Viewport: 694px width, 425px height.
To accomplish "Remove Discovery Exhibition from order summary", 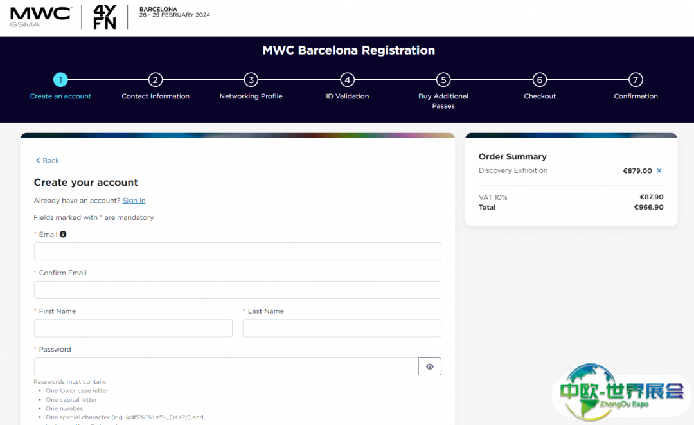I will tap(659, 171).
